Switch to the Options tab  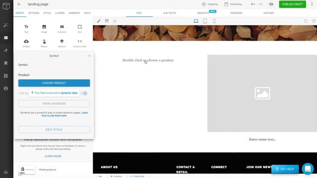click(x=34, y=13)
